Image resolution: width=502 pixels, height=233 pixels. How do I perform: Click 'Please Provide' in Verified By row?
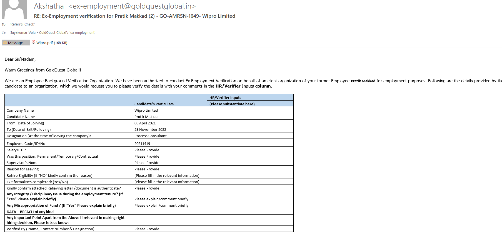(x=147, y=229)
